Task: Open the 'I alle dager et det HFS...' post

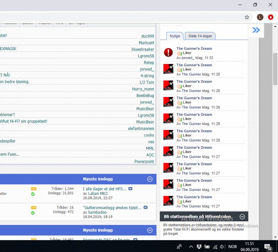Action: (105, 189)
